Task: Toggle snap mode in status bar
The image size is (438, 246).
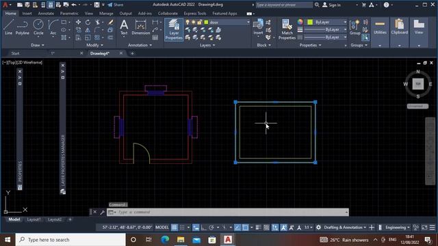Action: (x=182, y=228)
